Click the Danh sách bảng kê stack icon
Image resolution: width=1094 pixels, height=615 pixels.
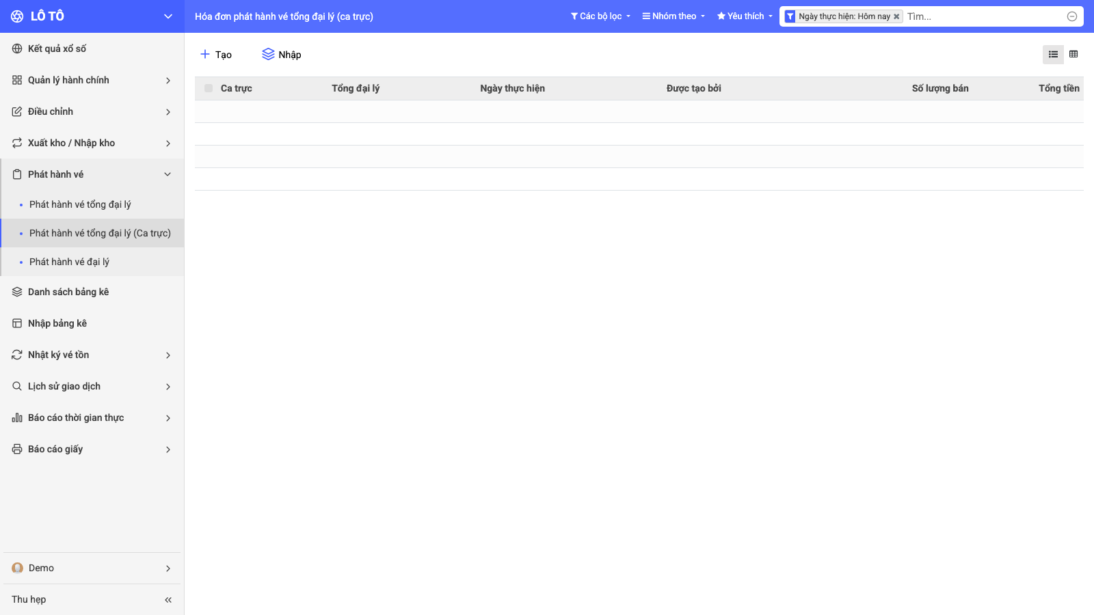(x=17, y=292)
